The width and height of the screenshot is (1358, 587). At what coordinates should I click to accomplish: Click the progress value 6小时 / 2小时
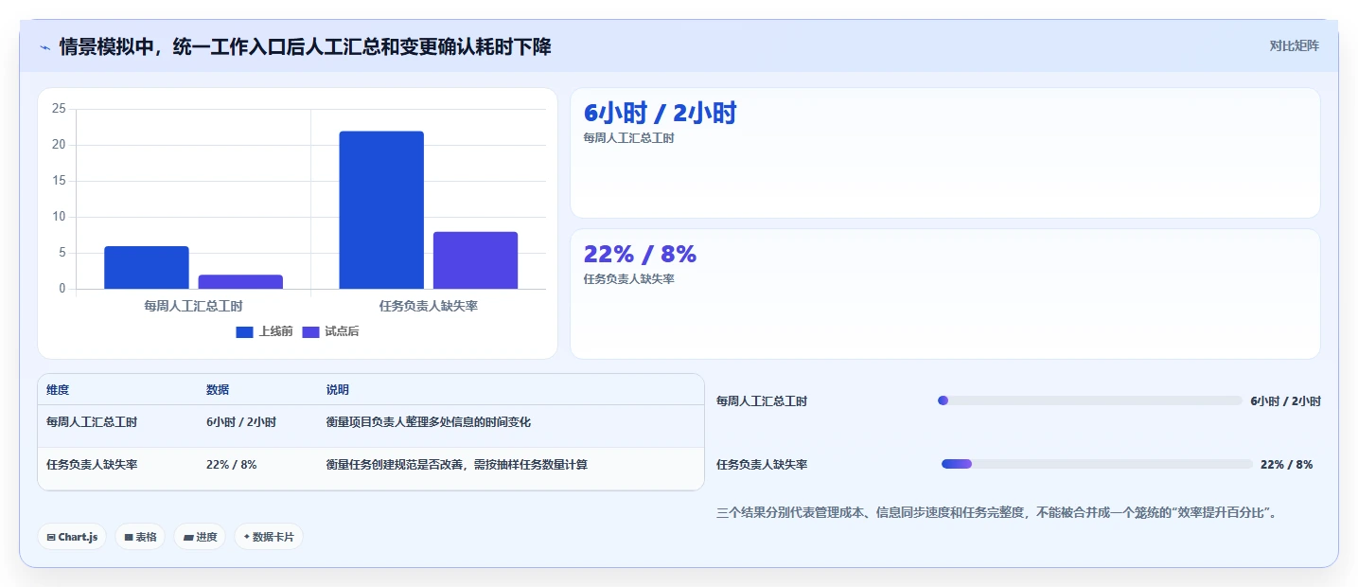coord(1285,401)
